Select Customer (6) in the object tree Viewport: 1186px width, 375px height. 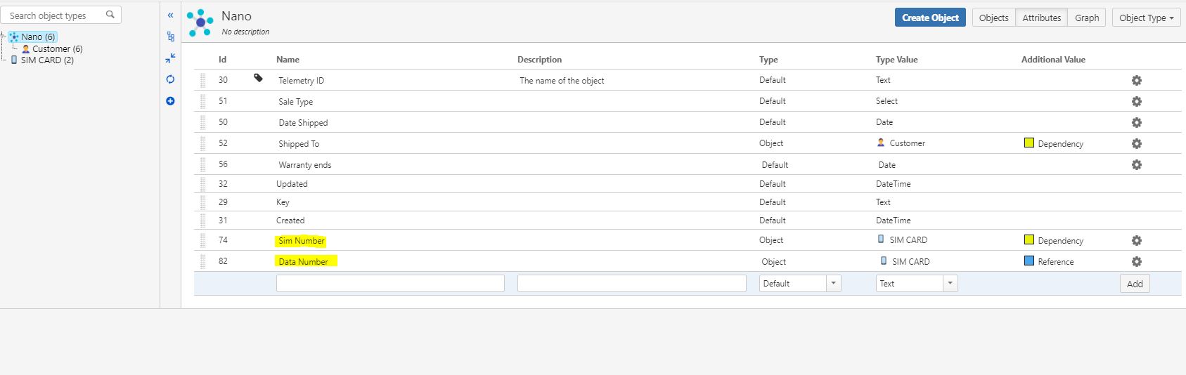pos(58,48)
